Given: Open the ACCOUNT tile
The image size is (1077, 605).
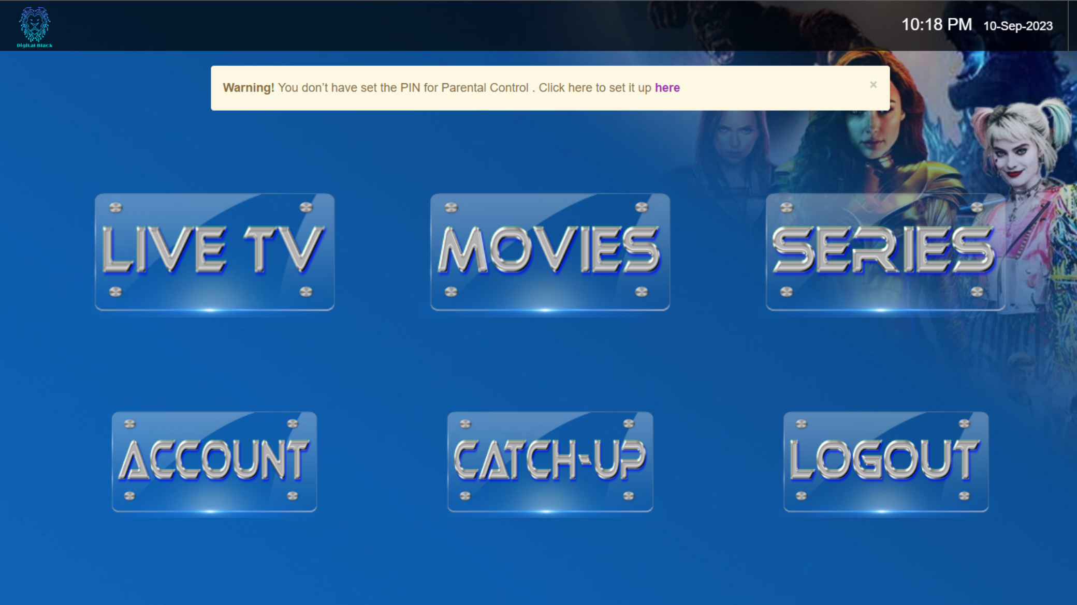Looking at the screenshot, I should coord(214,461).
